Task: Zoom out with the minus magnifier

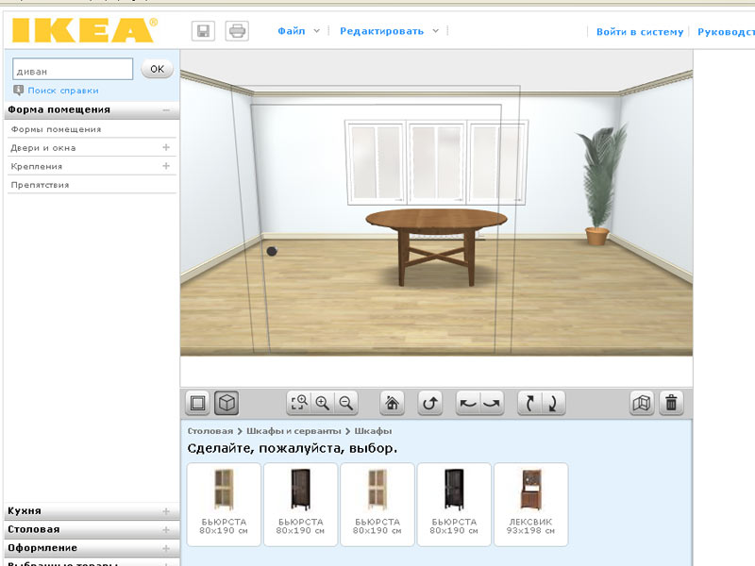Action: 346,403
